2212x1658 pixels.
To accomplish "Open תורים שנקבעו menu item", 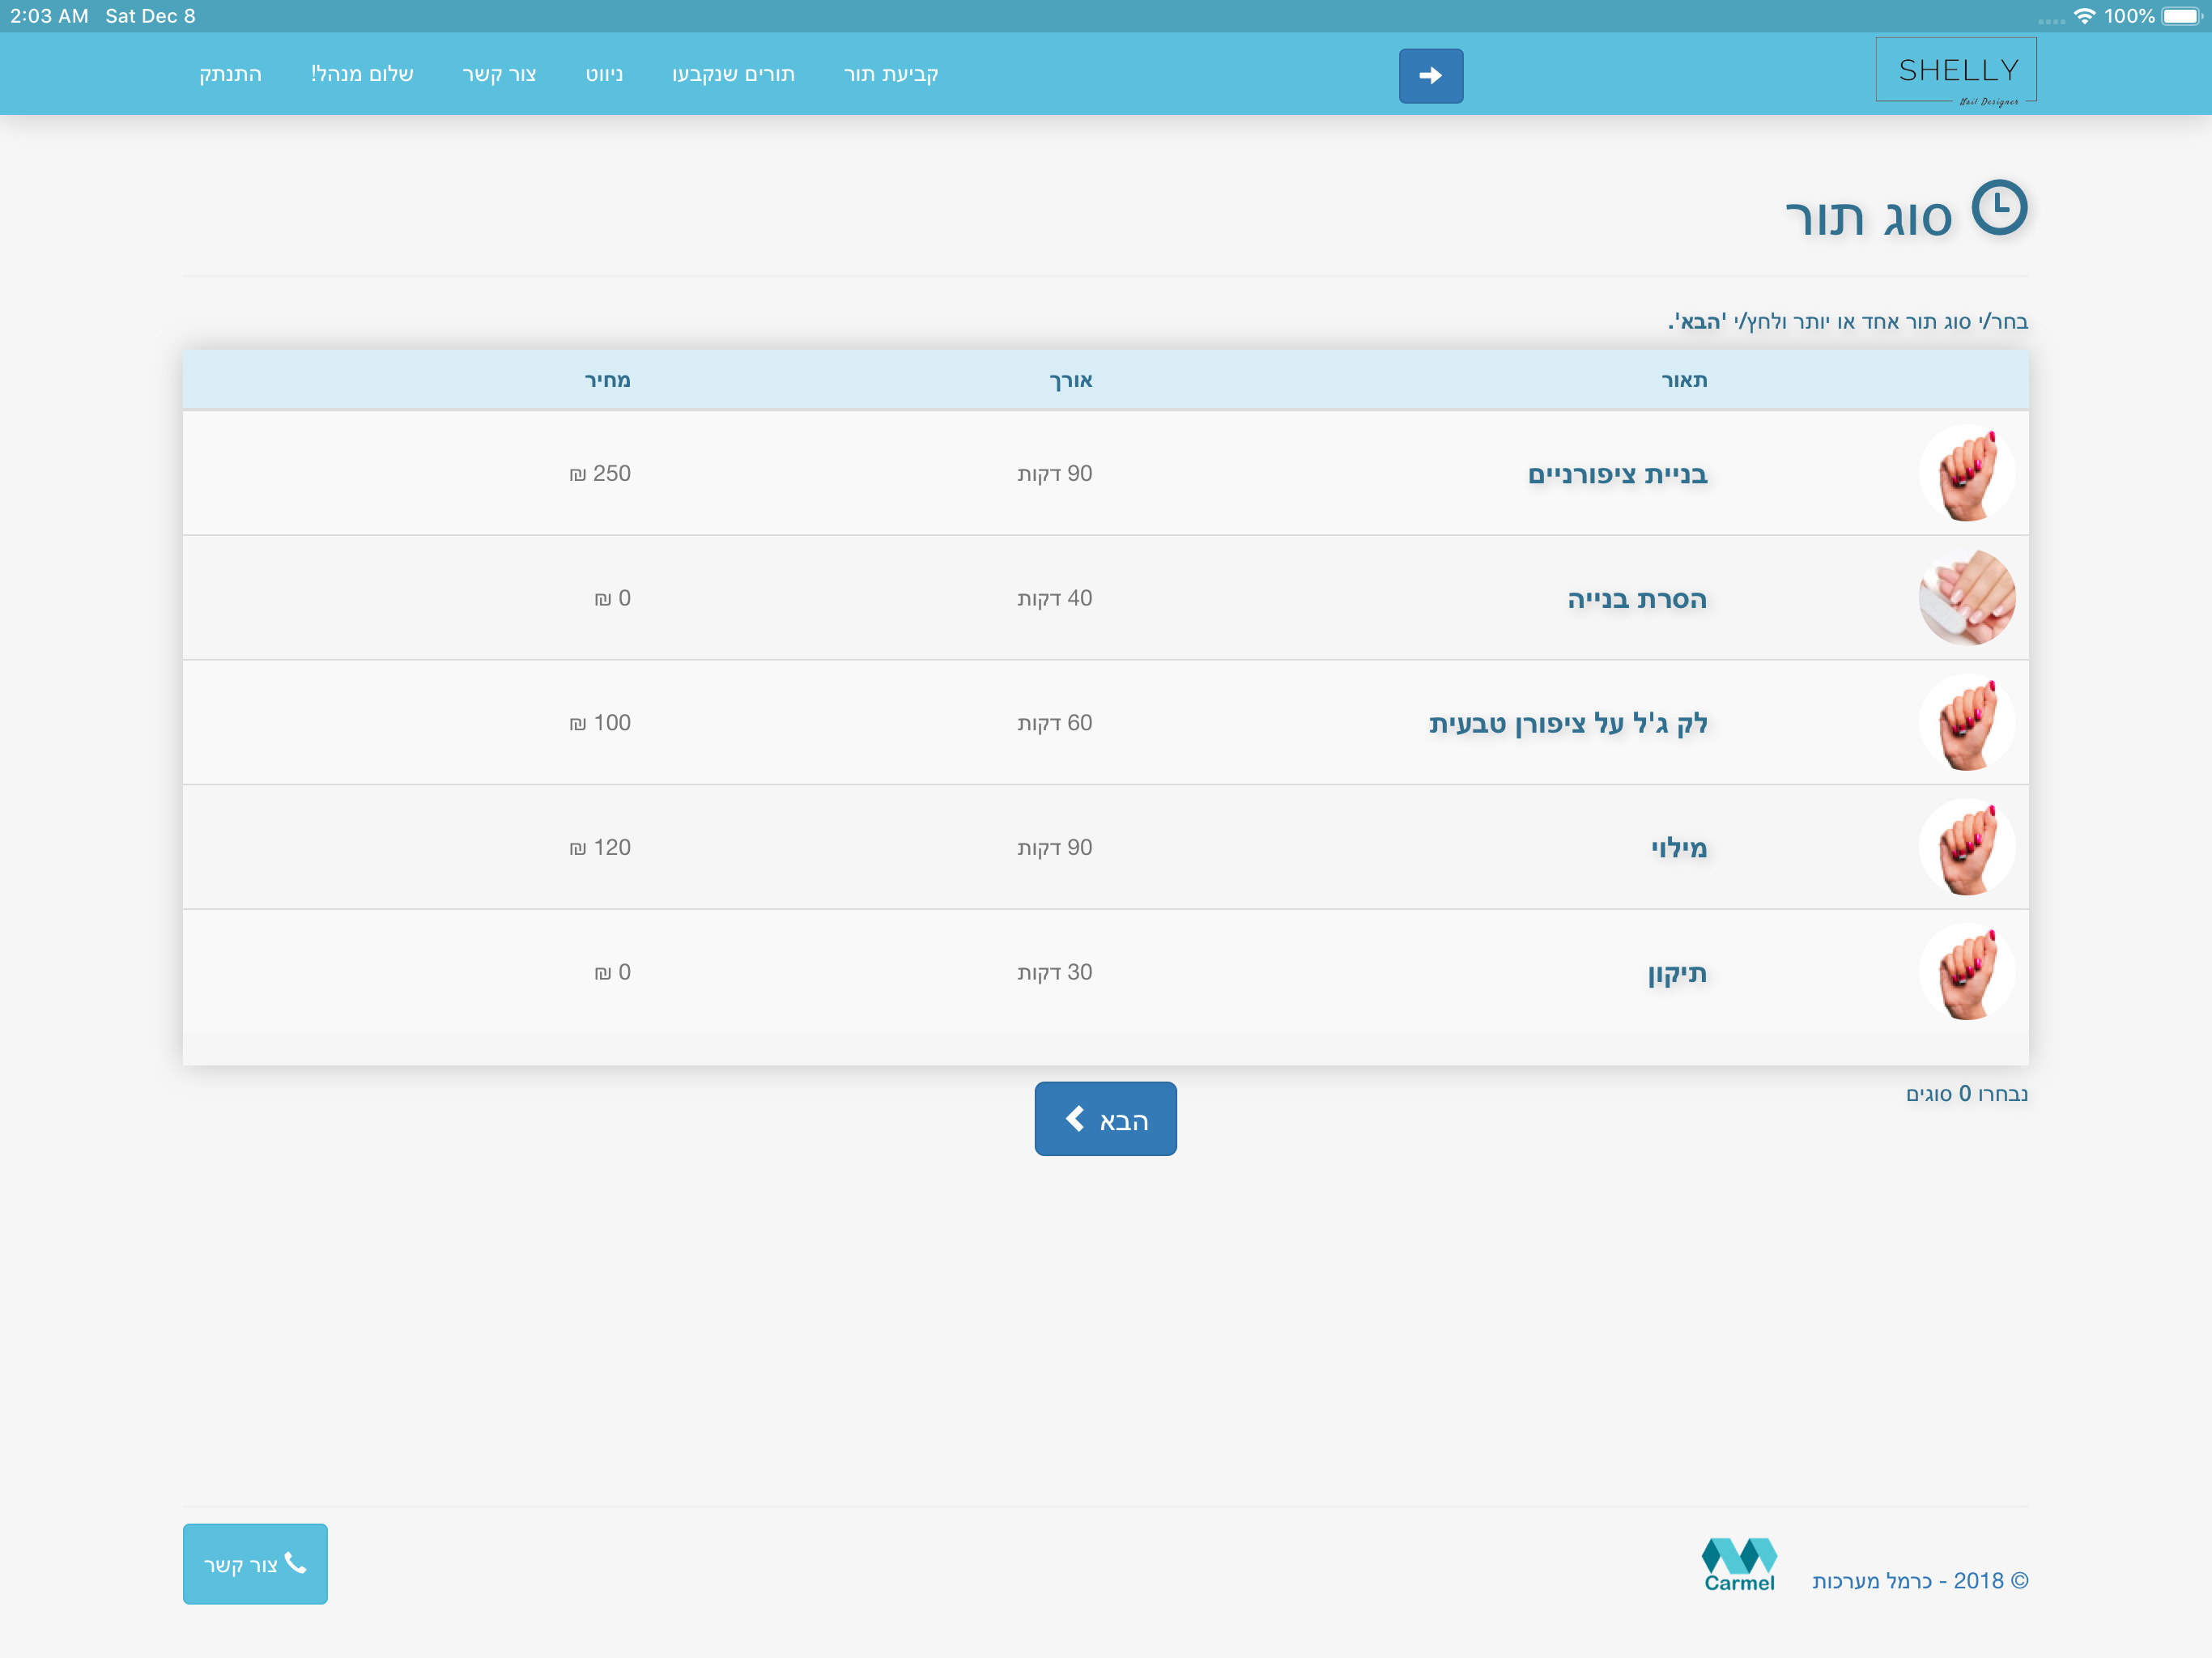I will pos(733,74).
